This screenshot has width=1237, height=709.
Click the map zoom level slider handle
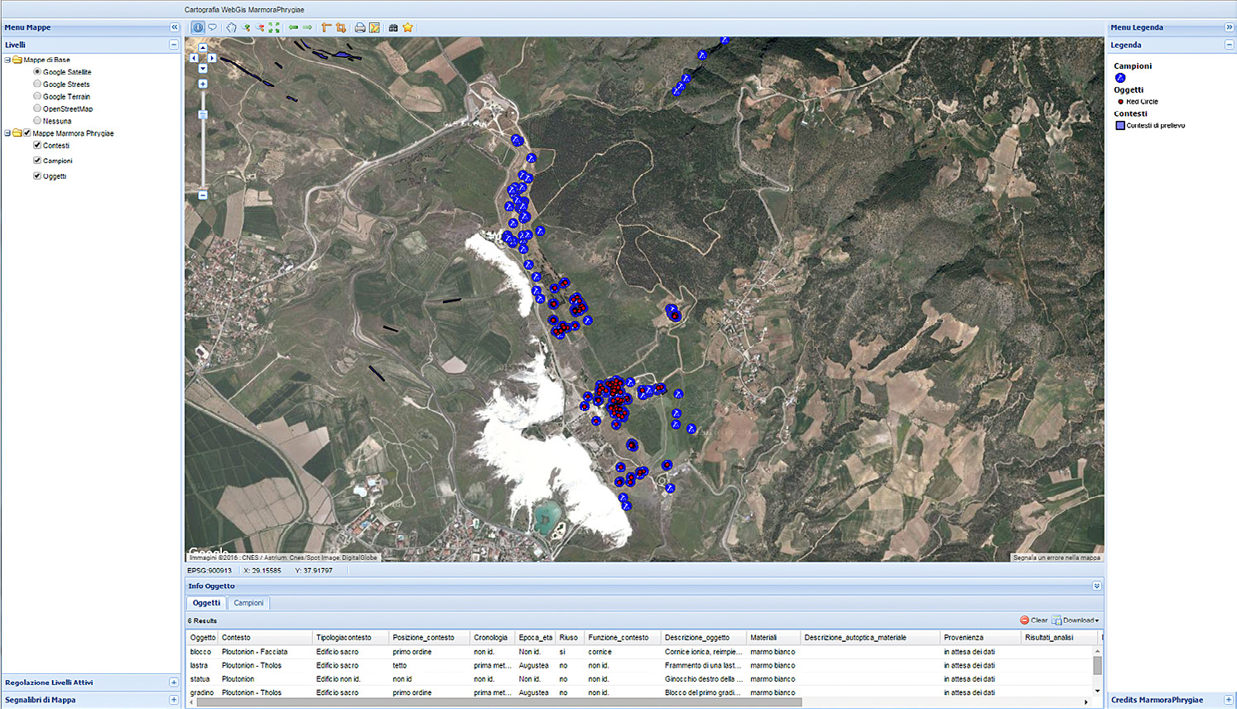pos(203,114)
